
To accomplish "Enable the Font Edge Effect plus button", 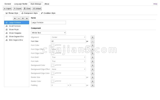I will click(x=92, y=49).
